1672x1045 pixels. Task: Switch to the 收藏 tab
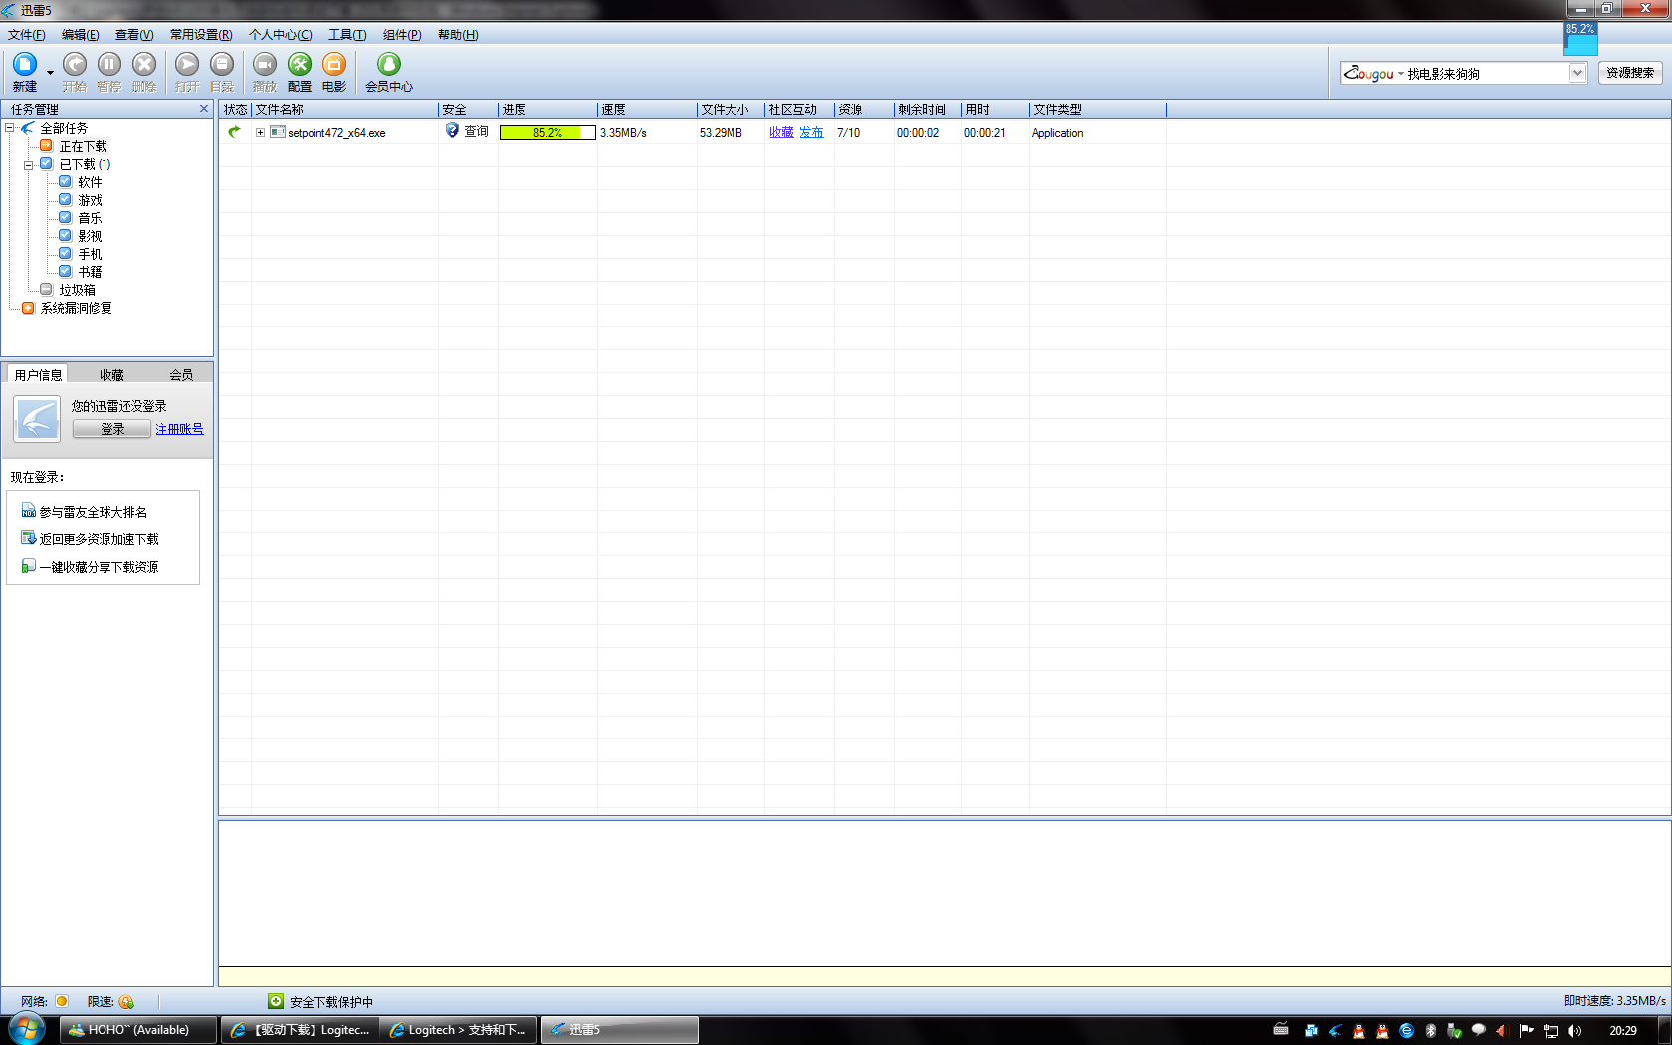click(111, 375)
